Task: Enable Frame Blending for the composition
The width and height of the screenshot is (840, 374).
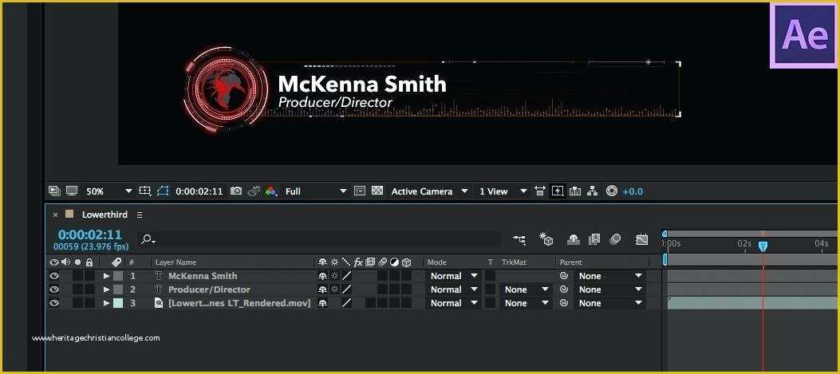Action: tap(594, 239)
